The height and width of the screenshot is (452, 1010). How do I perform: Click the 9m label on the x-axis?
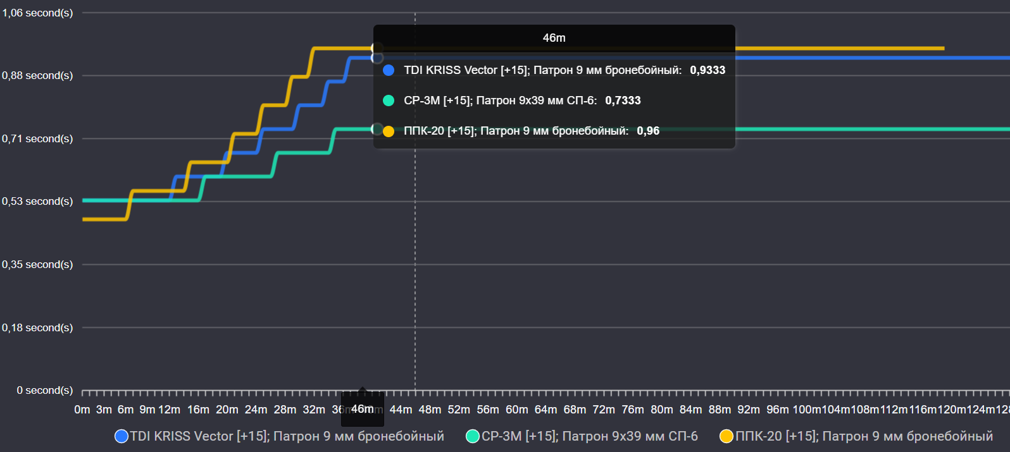coord(147,410)
